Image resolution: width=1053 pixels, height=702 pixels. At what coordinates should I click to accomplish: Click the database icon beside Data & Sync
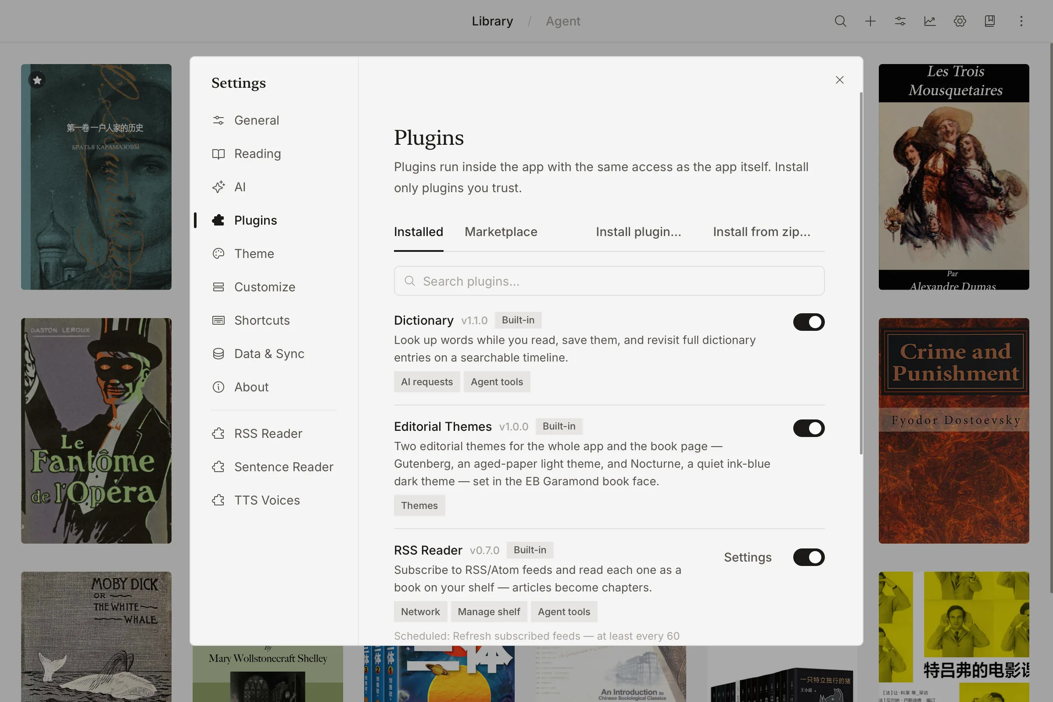click(x=218, y=354)
